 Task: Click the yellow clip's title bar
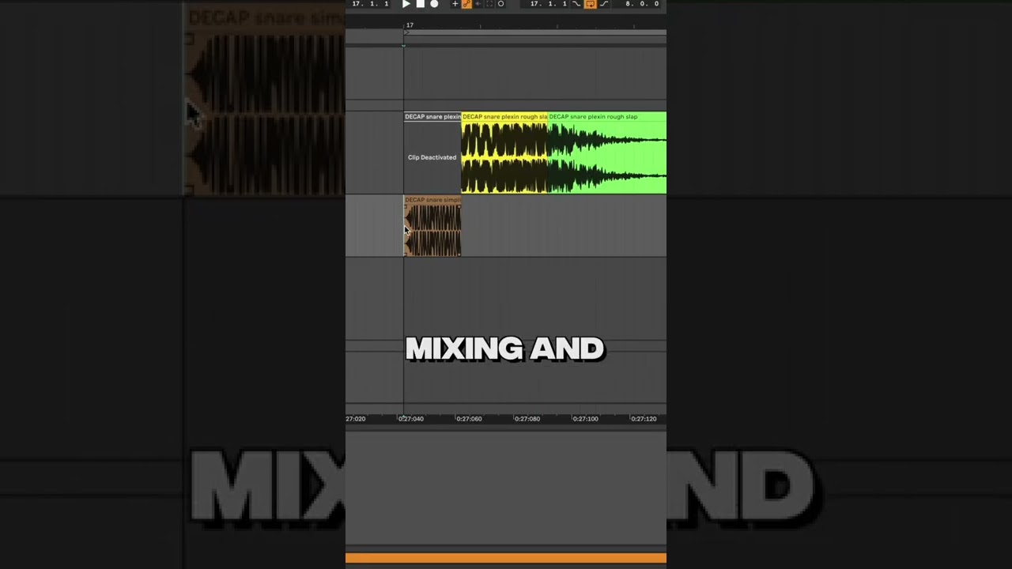pyautogui.click(x=504, y=116)
